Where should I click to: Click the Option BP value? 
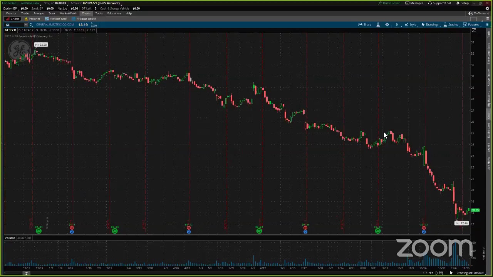coord(24,8)
